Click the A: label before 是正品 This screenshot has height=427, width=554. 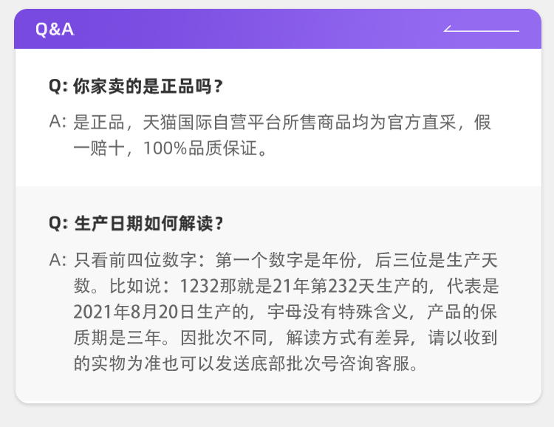[58, 123]
